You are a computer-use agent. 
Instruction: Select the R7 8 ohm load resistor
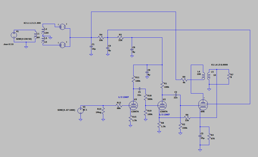tap(229, 76)
